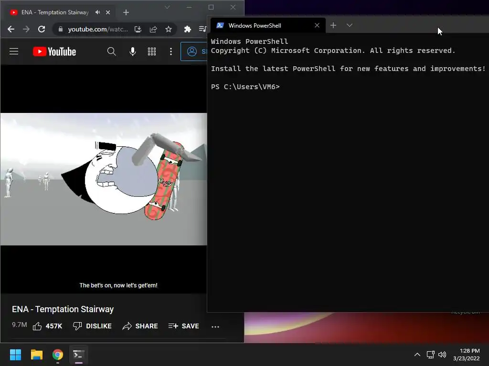Click SAVE to playlist button
Viewport: 489px width, 366px height.
(184, 326)
